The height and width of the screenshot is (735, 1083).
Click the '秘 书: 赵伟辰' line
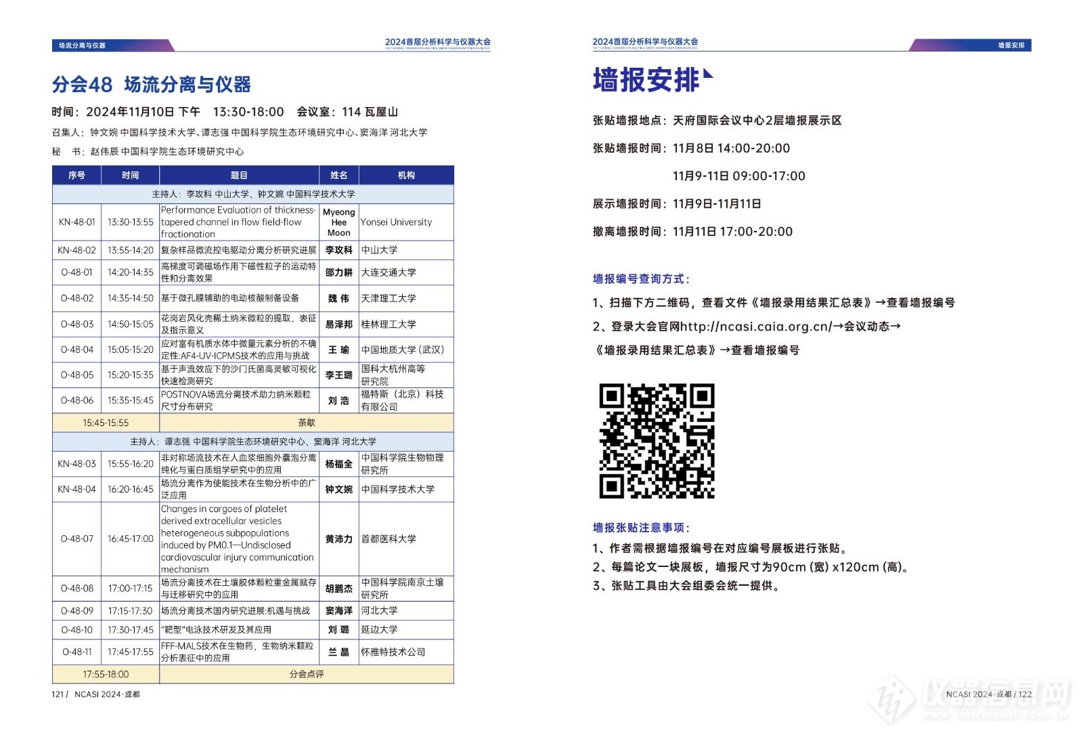click(148, 152)
